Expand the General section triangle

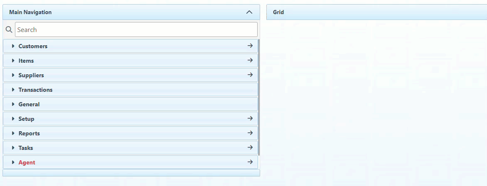13,104
